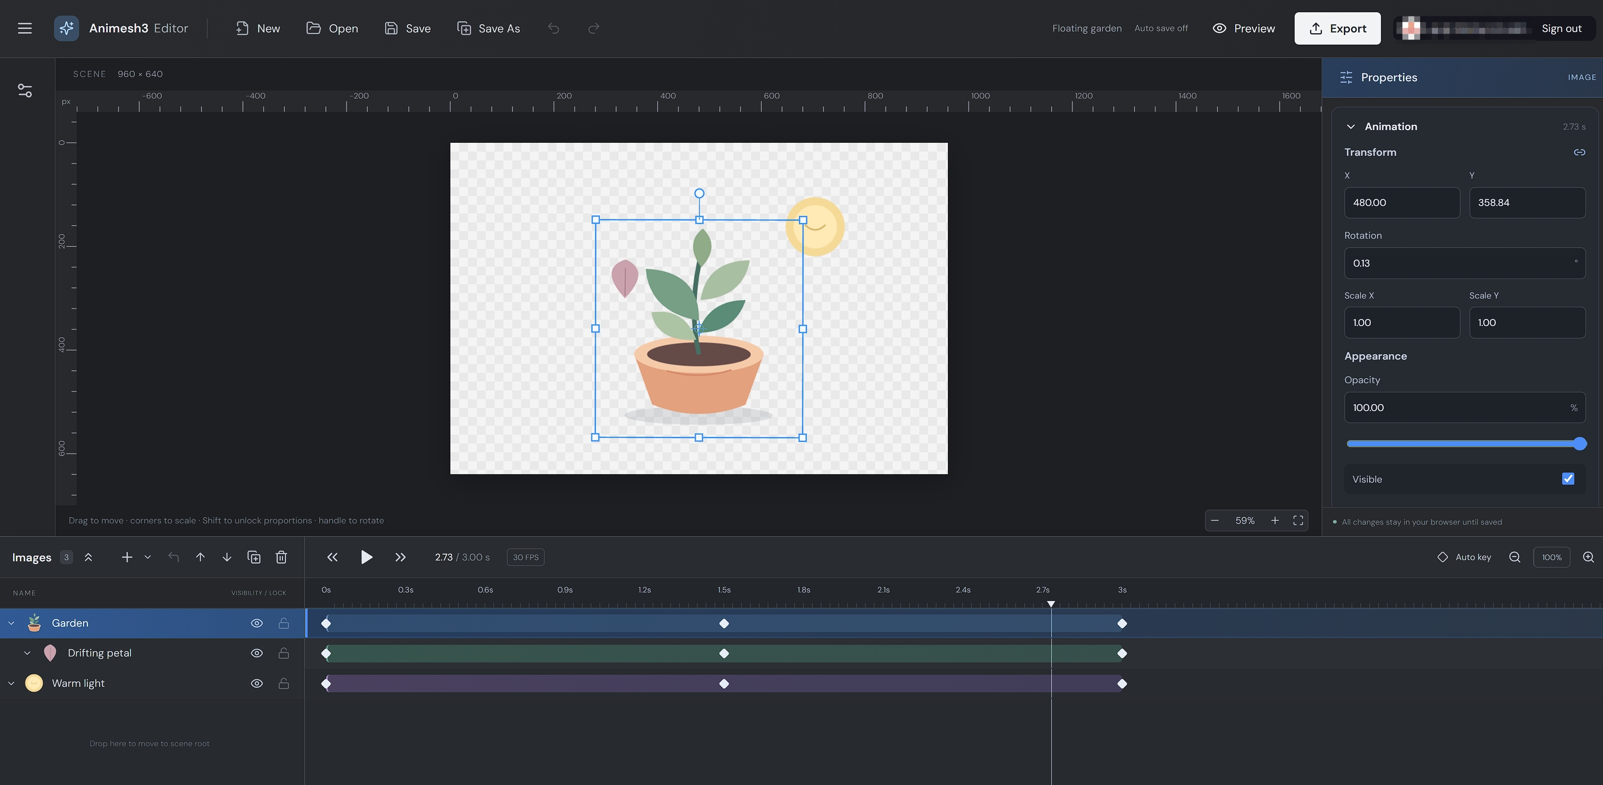Image resolution: width=1603 pixels, height=785 pixels.
Task: Unparent layer with curved arrow icon
Action: (x=174, y=557)
